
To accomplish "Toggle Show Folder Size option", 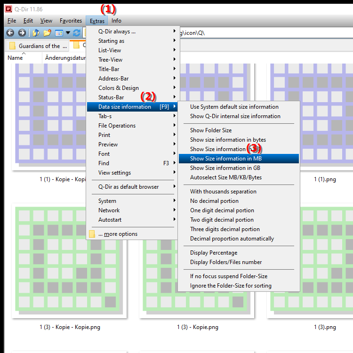I will 239,130.
